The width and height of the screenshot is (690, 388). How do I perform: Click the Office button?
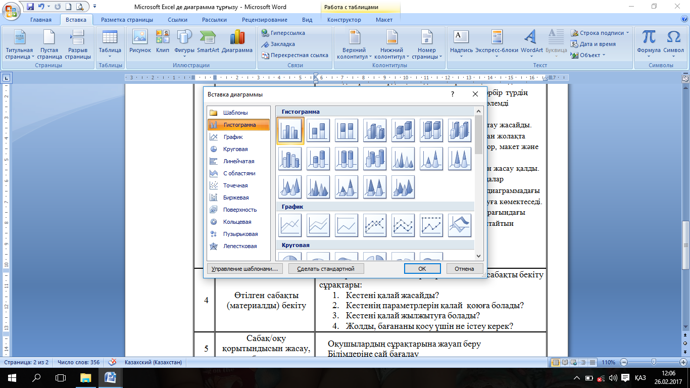click(x=12, y=10)
